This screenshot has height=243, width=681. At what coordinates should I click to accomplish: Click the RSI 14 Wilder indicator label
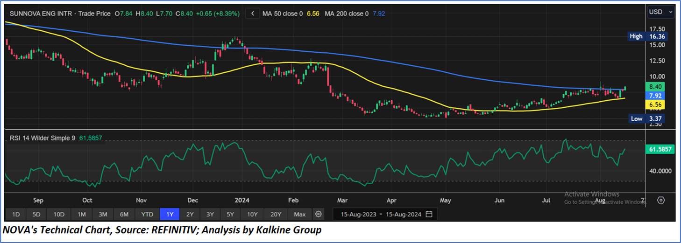coord(43,138)
